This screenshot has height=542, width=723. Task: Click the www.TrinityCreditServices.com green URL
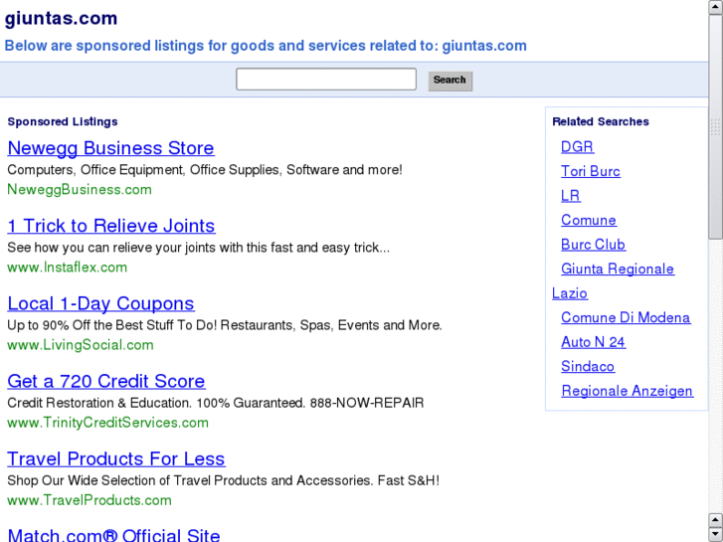pyautogui.click(x=107, y=423)
